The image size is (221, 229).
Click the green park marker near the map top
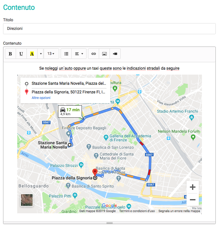[115, 89]
